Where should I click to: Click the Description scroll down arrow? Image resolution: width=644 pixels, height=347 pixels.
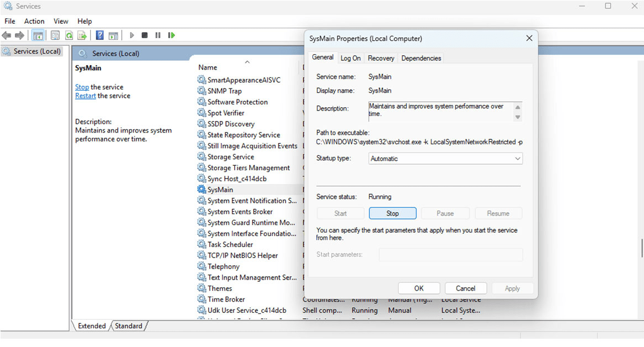pos(518,117)
